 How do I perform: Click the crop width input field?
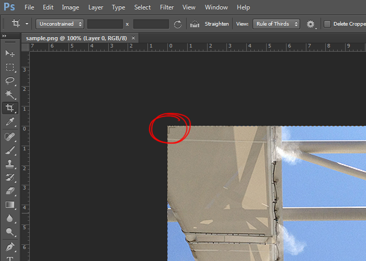tap(105, 24)
